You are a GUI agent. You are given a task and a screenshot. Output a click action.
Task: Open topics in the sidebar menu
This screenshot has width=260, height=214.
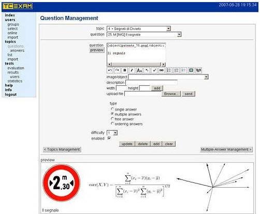coord(10,42)
